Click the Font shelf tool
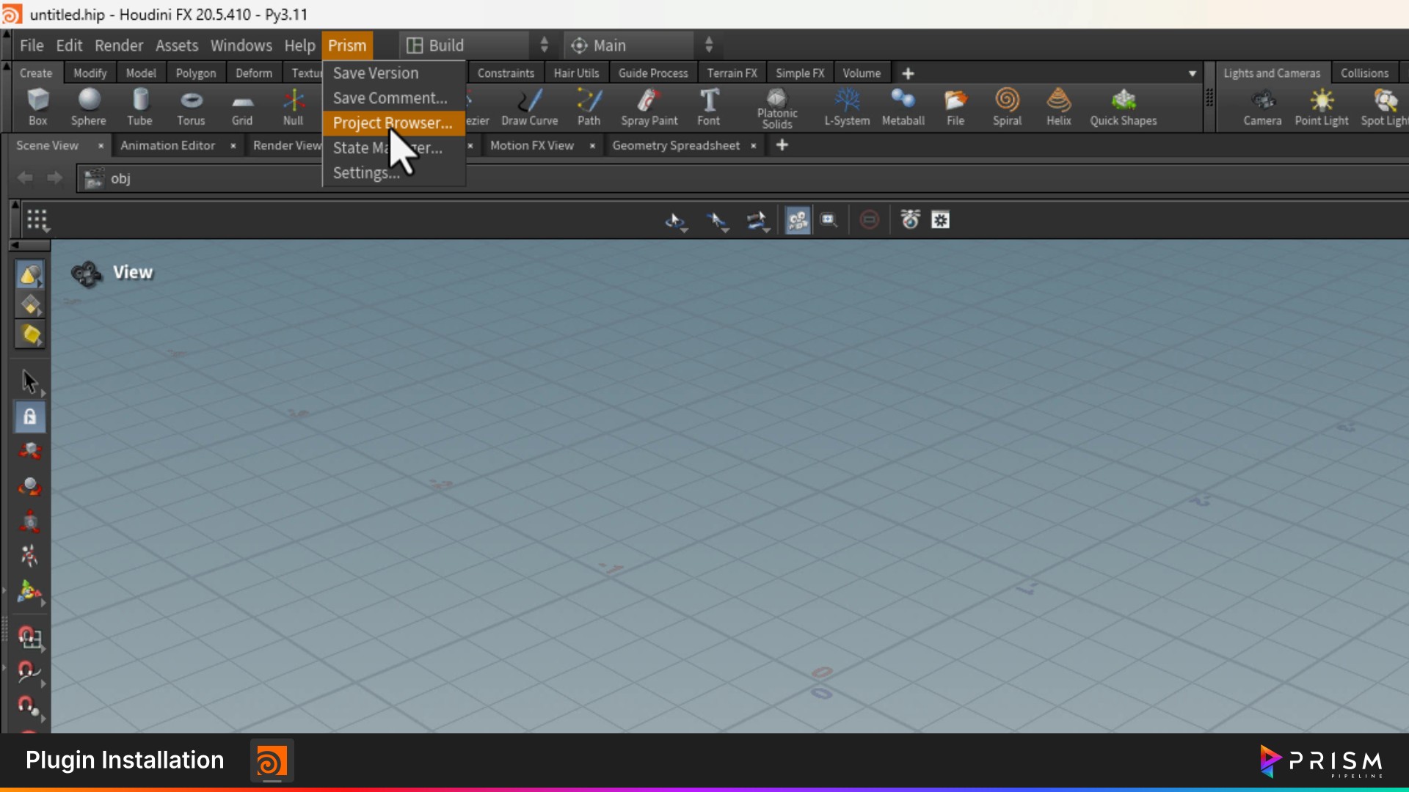This screenshot has height=792, width=1409. click(x=708, y=107)
